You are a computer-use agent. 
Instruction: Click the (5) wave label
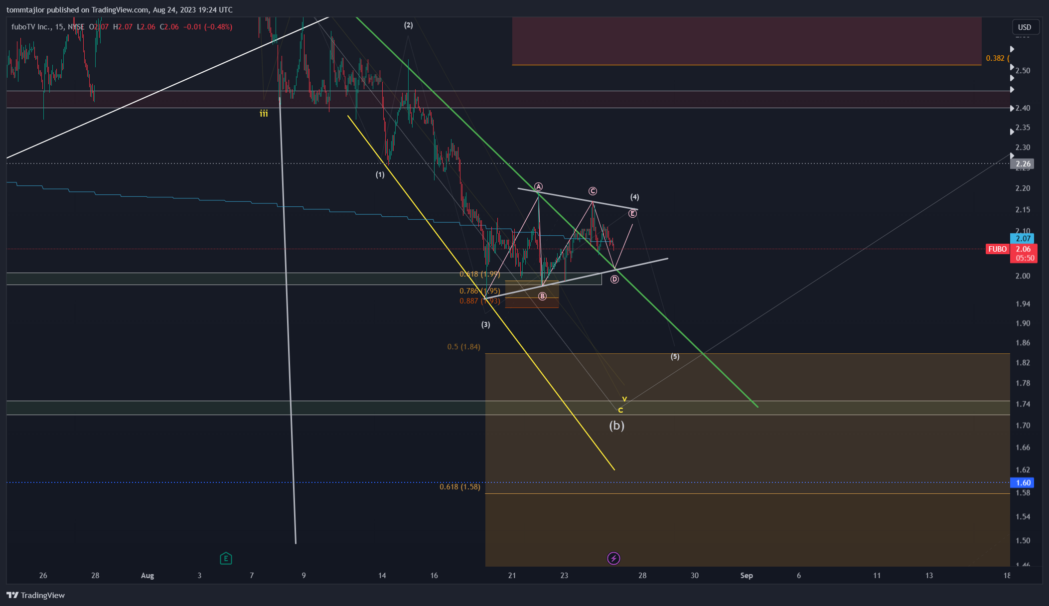pyautogui.click(x=675, y=356)
